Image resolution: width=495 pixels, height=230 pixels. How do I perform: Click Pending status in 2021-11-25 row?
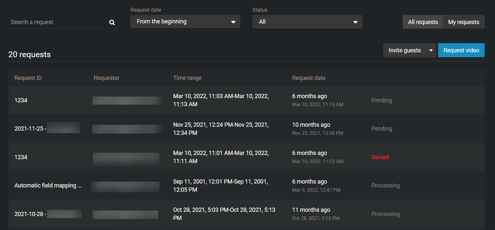tap(382, 129)
